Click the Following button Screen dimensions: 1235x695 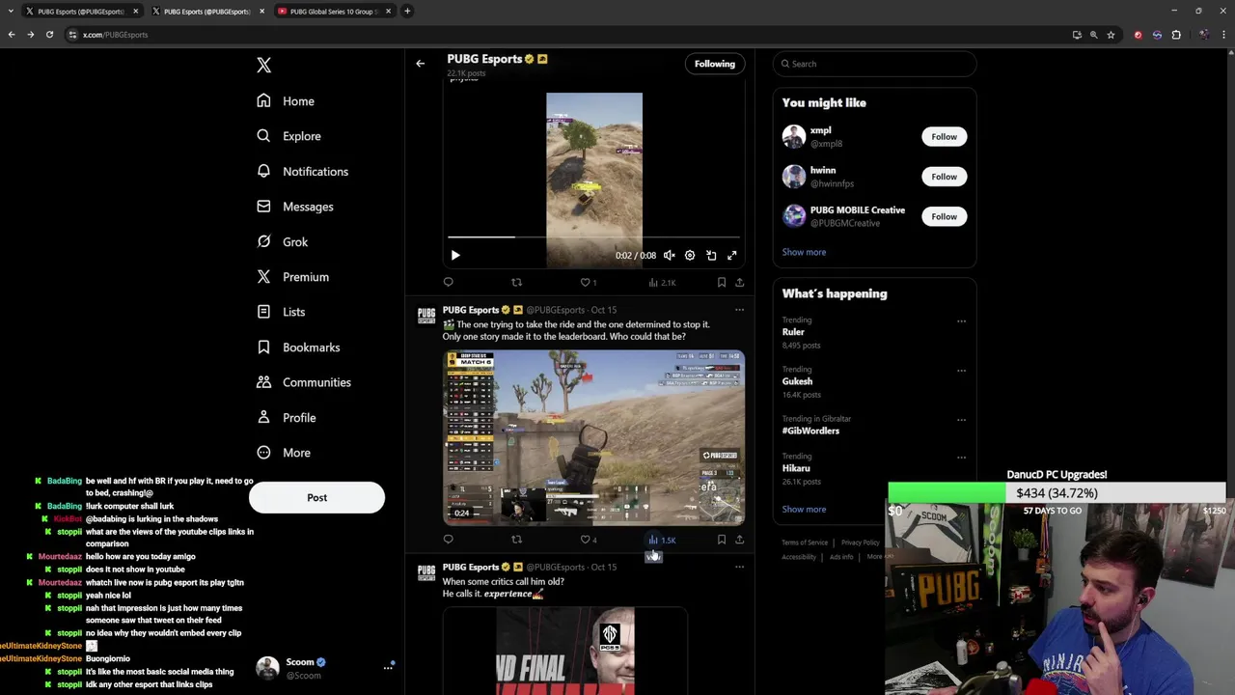coord(715,64)
